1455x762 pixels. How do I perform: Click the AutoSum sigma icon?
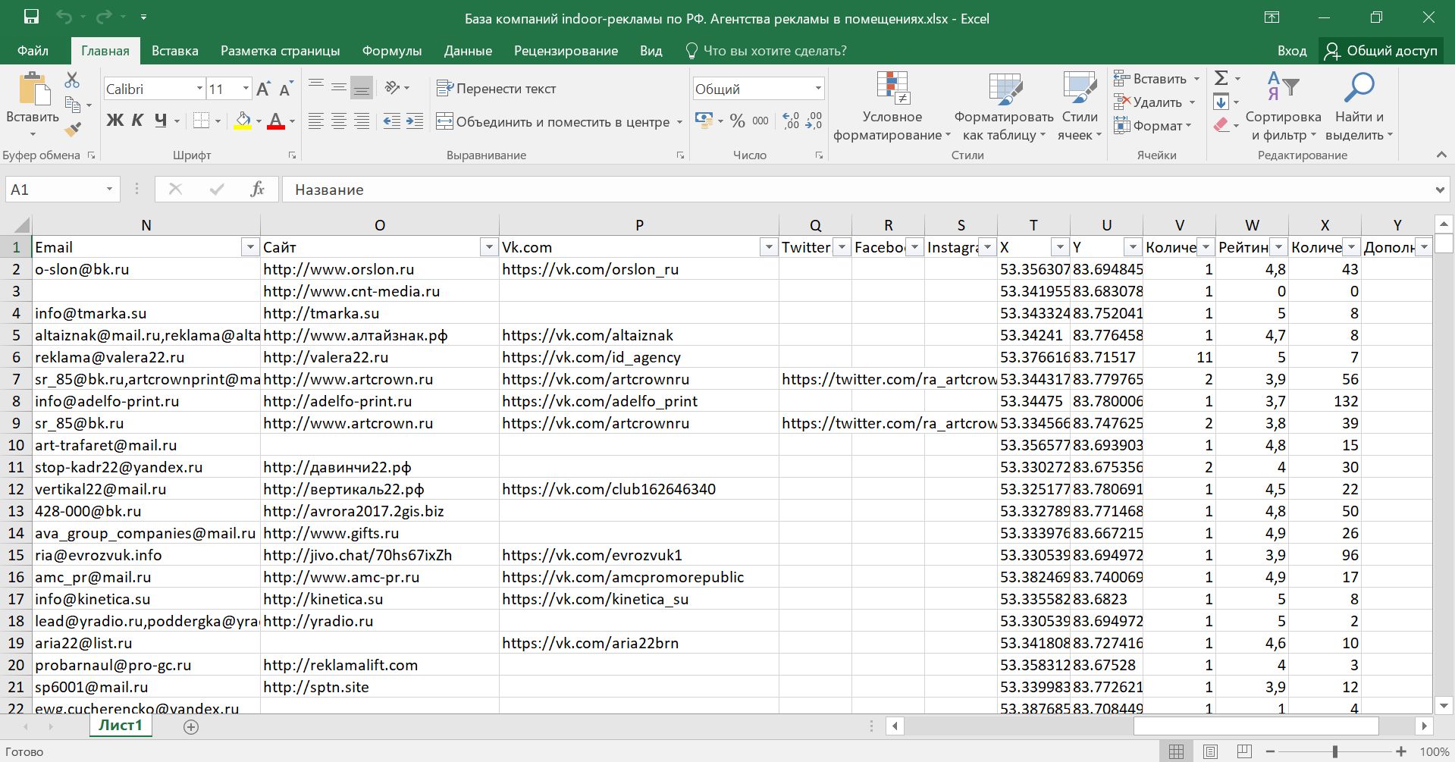(x=1221, y=78)
